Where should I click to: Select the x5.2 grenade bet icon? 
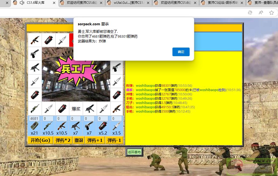pos(103,126)
